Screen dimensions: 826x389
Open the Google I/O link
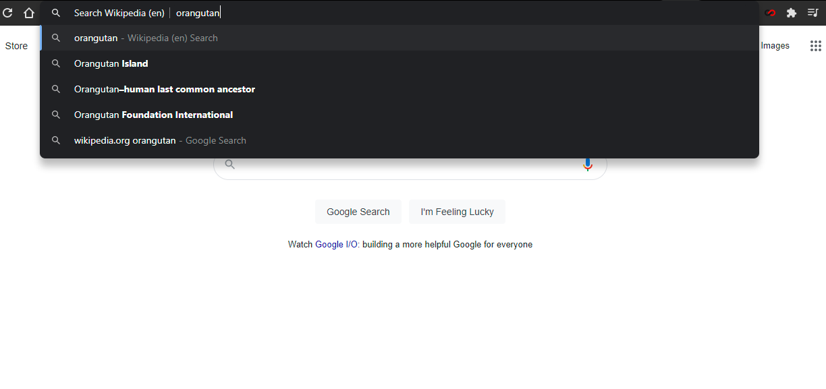click(x=337, y=245)
